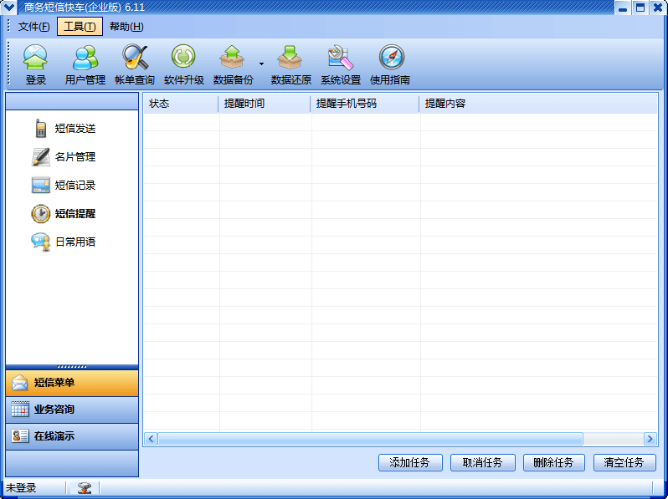Click the horizontal scrollbar right arrow
Viewport: 668px width, 499px height.
tap(650, 439)
